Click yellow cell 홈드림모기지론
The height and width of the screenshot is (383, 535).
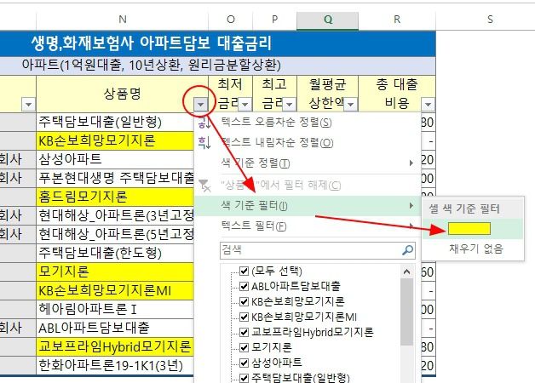115,197
